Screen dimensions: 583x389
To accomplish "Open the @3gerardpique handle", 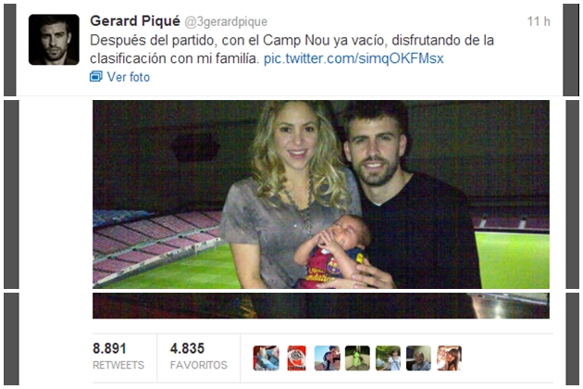I will tap(226, 22).
